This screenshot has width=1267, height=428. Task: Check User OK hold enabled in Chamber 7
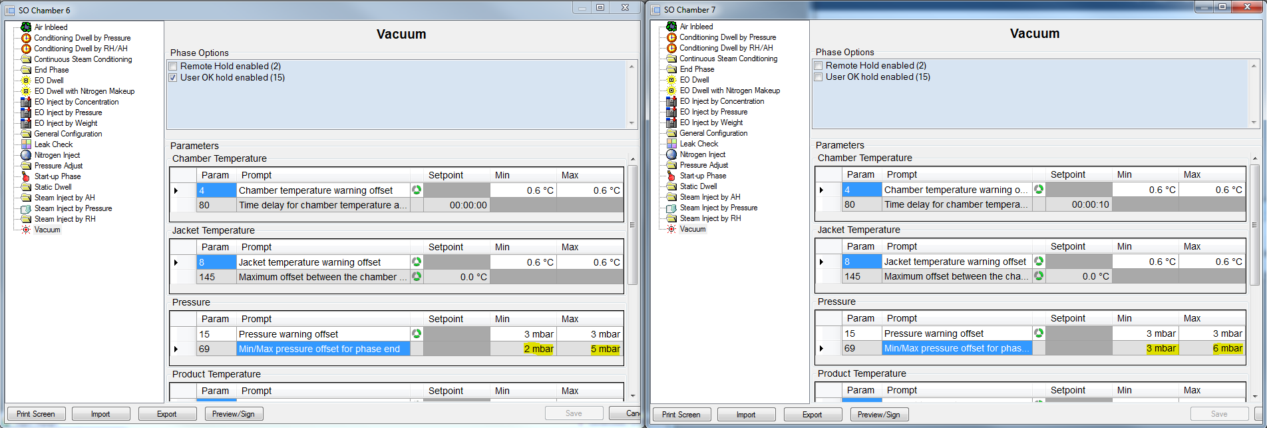pyautogui.click(x=818, y=77)
